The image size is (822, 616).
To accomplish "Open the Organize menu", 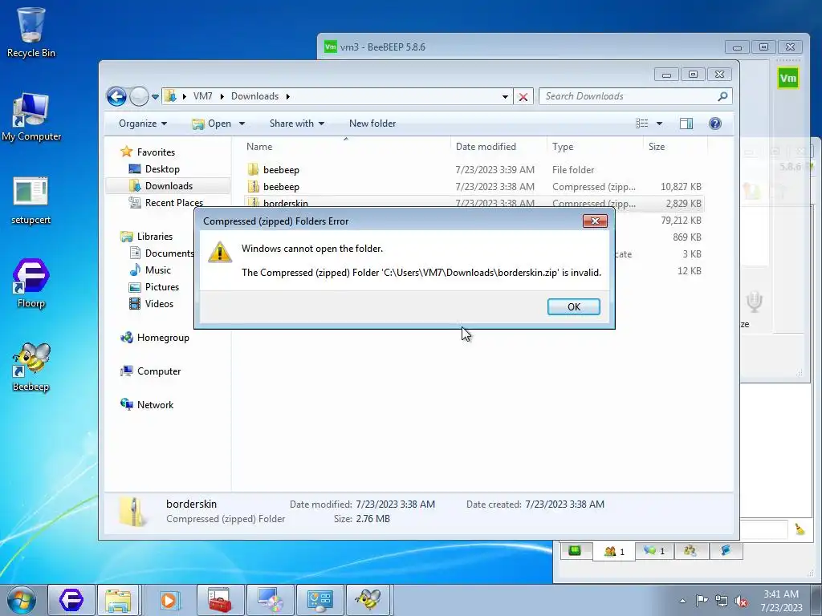I will tap(143, 124).
